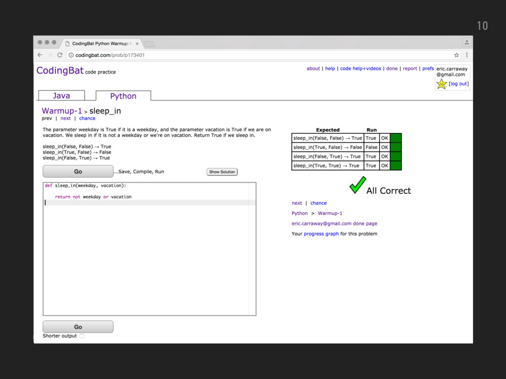Click the green cell in the sleep_in(True, True) row
The image size is (506, 379).
click(x=396, y=166)
